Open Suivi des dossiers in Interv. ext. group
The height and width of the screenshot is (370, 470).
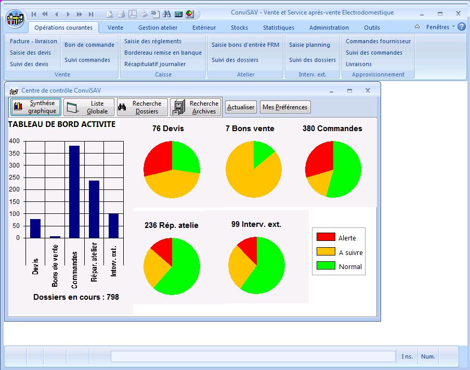tap(312, 60)
